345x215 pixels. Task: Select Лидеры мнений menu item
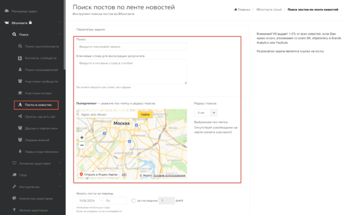pos(37,140)
